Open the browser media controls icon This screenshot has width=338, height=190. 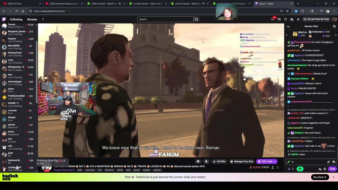tap(321, 11)
